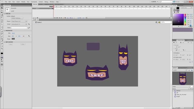This screenshot has height=109, width=194.
Task: Click the CS Live button
Action: (x=176, y=2)
